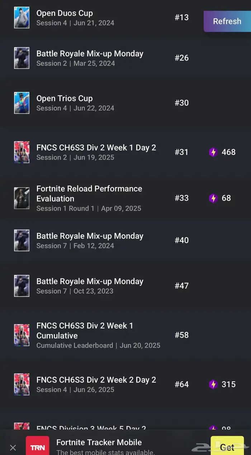Open the Open Duos Cup event thumbnail
The image size is (251, 455).
tap(22, 17)
